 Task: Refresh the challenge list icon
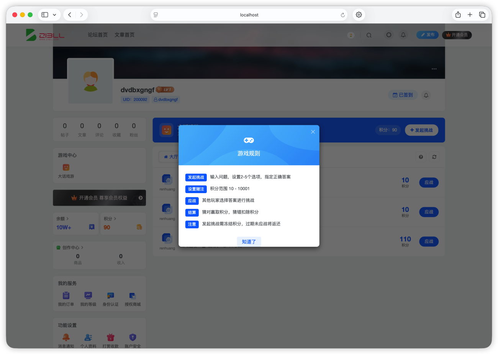click(434, 157)
